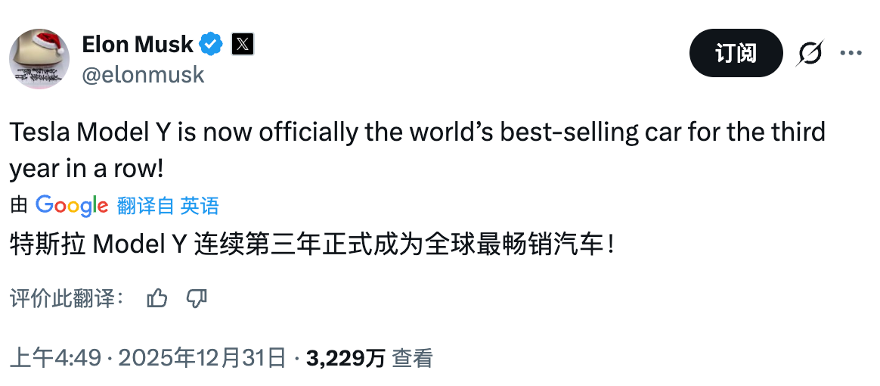Open Elon Musk's profile avatar

[39, 59]
